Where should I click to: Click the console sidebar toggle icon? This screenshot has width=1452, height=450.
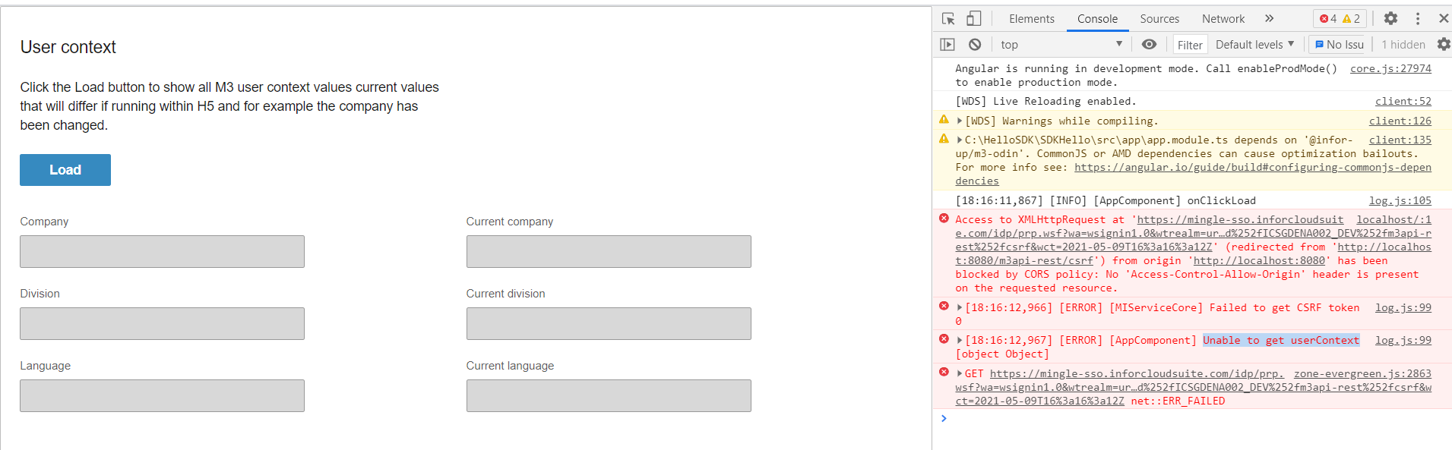pos(947,44)
